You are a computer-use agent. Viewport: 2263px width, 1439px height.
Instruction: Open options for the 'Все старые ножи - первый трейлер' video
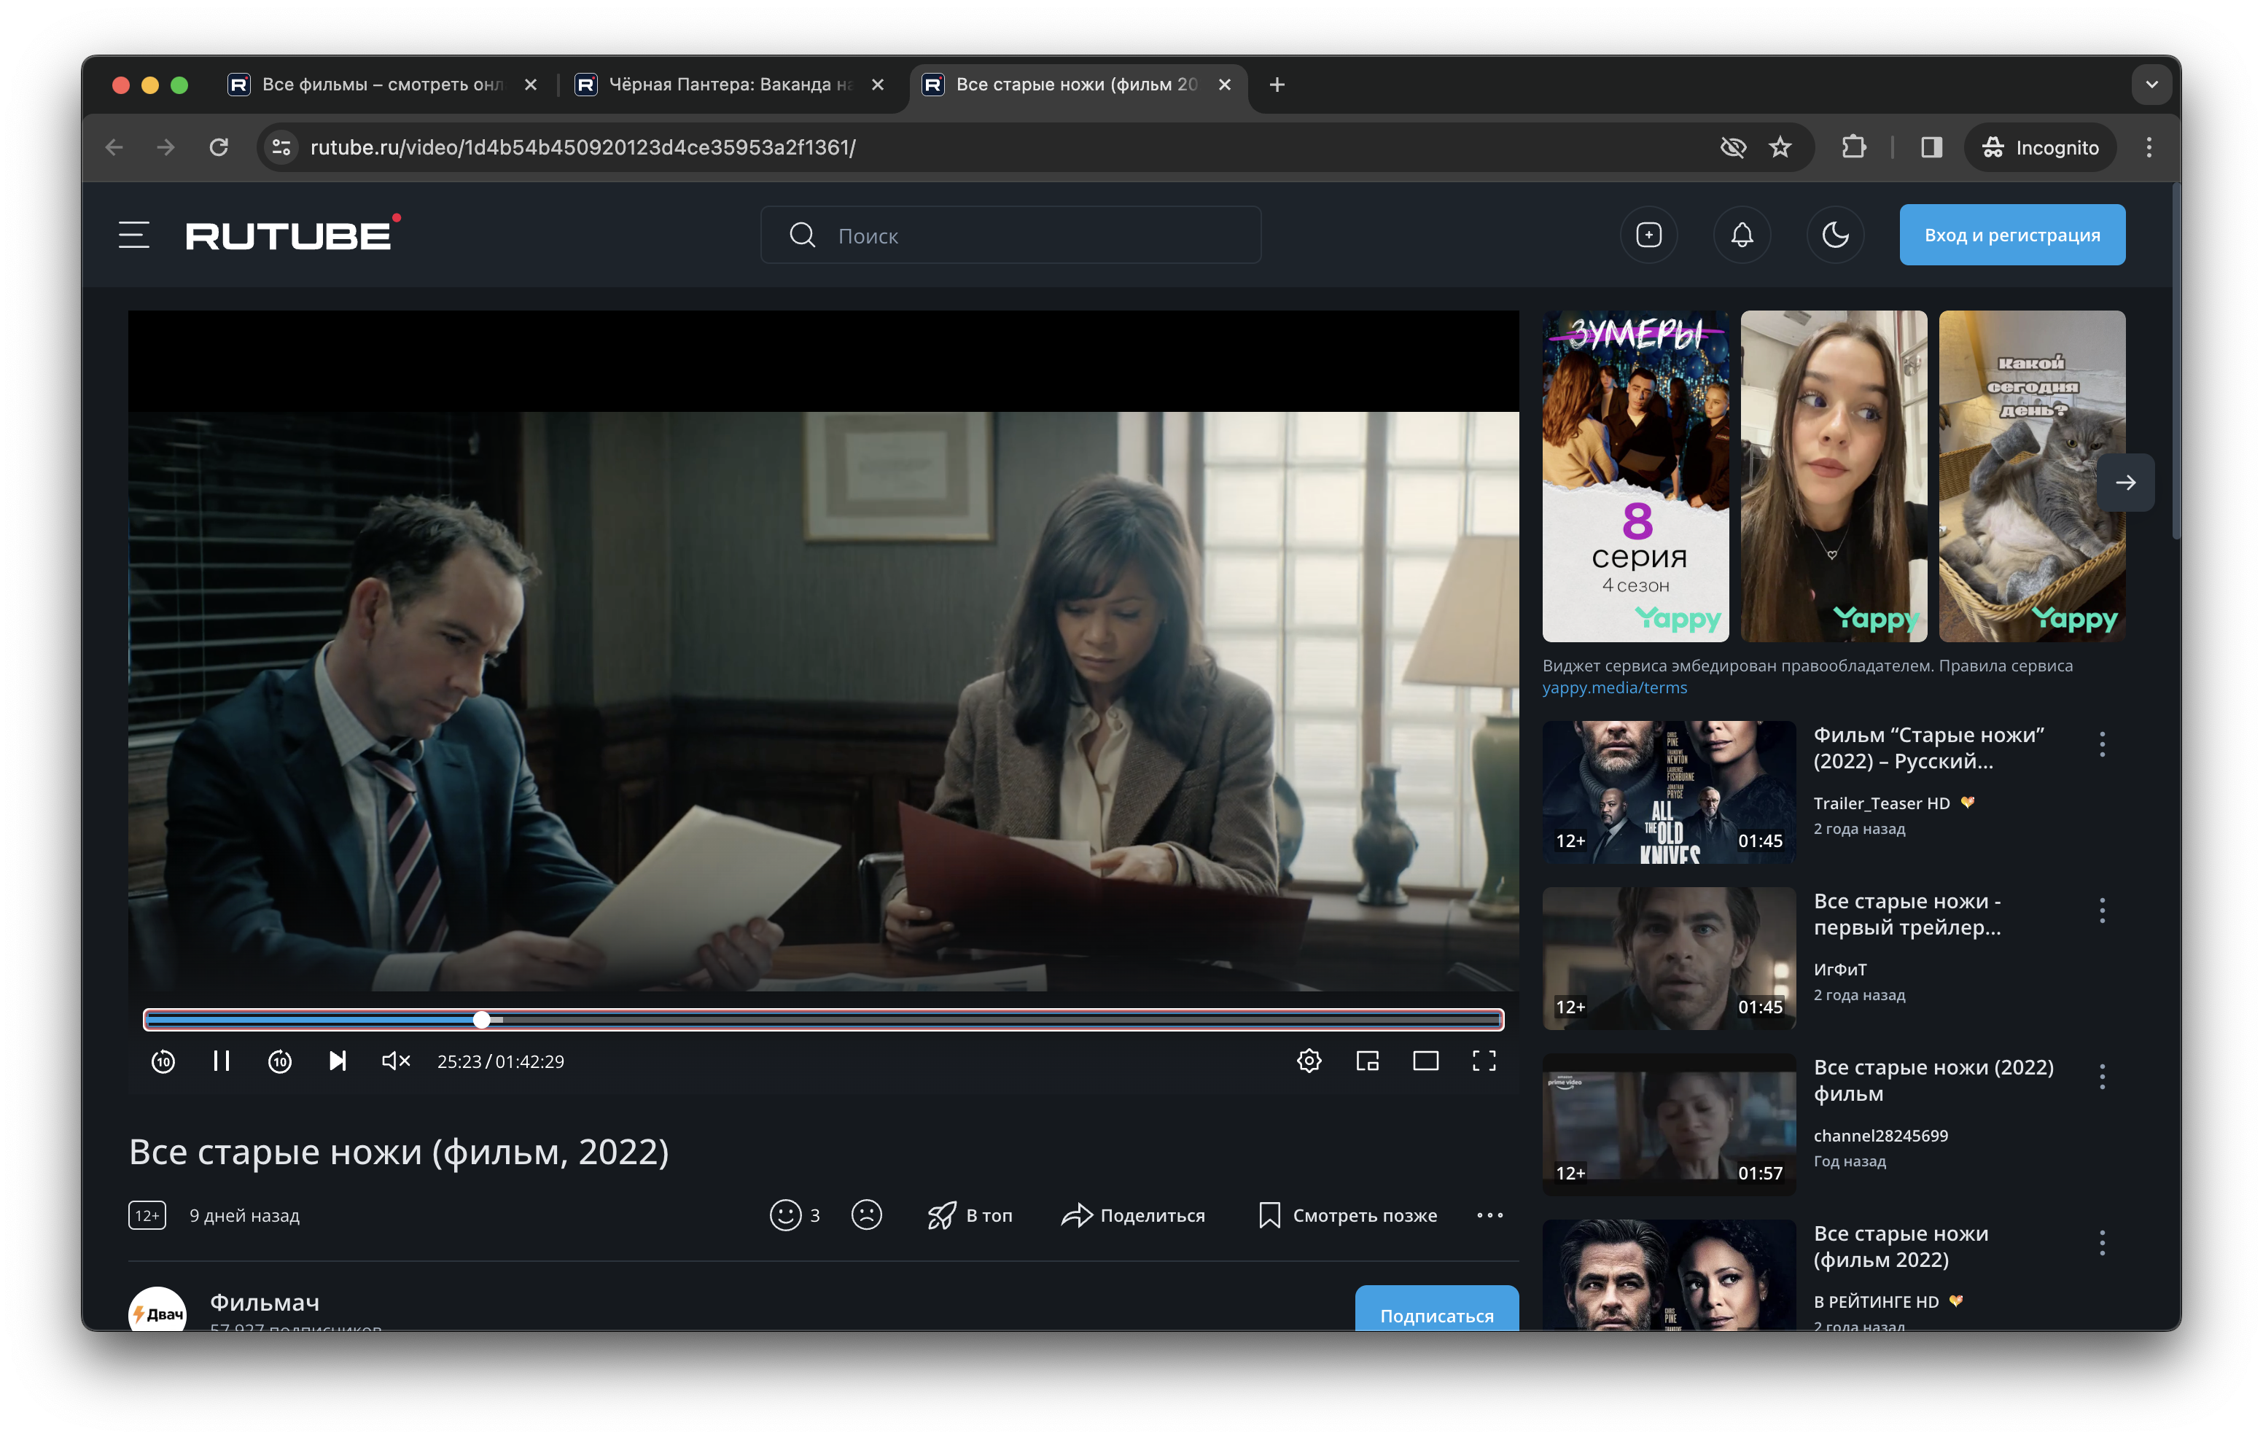pos(2101,910)
